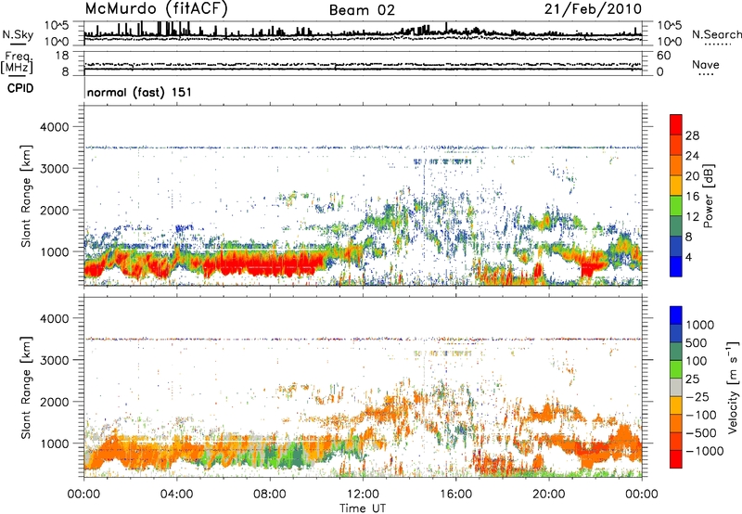Pick the teal 100–500 Velocity swatch
742x514 pixels.
[x=676, y=352]
